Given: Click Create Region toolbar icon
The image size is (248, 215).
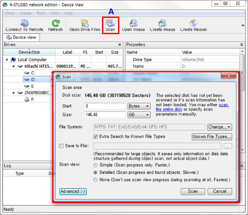Looking at the screenshot, I should [194, 25].
